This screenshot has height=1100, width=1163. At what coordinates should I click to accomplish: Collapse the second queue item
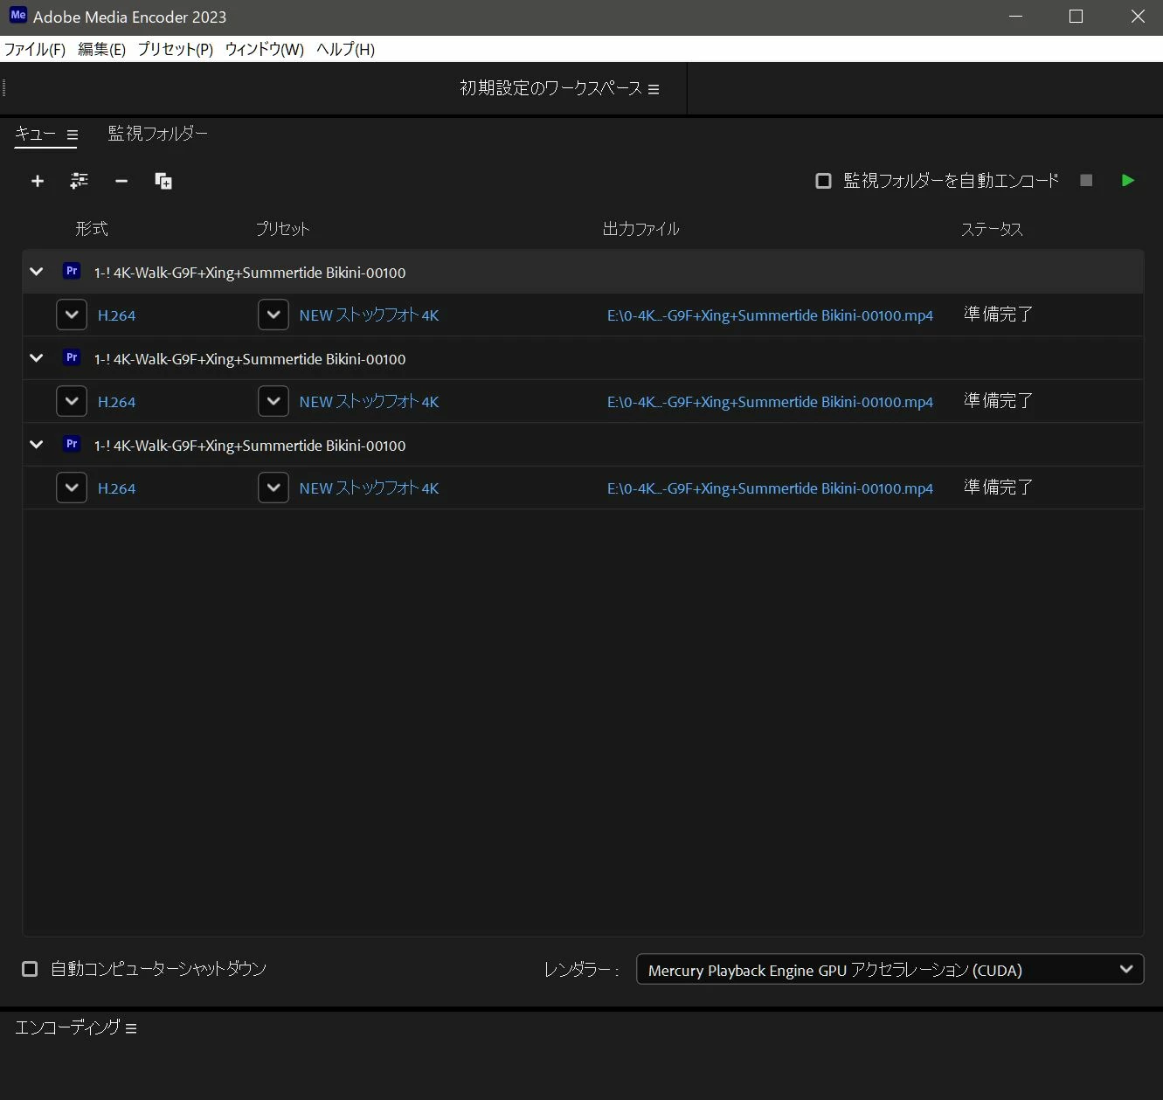pyautogui.click(x=37, y=358)
